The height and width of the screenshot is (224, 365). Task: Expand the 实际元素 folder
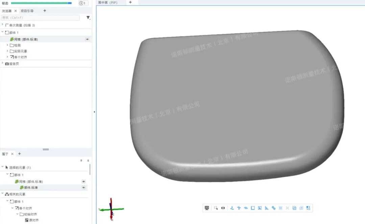tap(7, 51)
